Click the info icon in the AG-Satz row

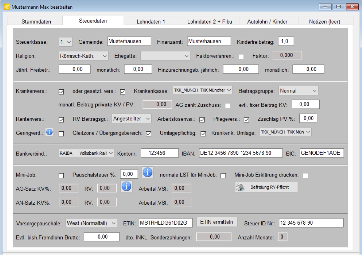[x=126, y=187]
